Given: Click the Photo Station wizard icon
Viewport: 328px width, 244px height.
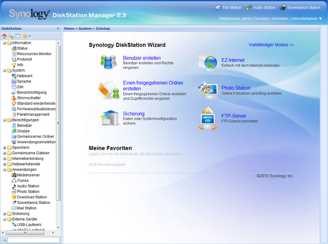Looking at the screenshot, I should point(208,90).
